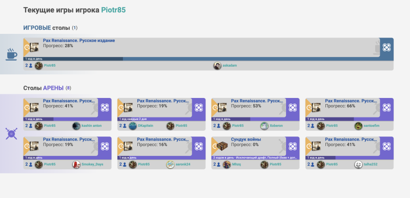Go to aaronk24's player profile

click(183, 165)
